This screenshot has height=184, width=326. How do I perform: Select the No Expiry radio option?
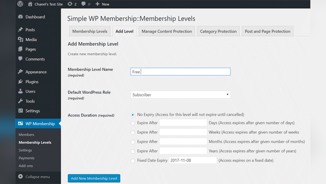[x=133, y=115]
